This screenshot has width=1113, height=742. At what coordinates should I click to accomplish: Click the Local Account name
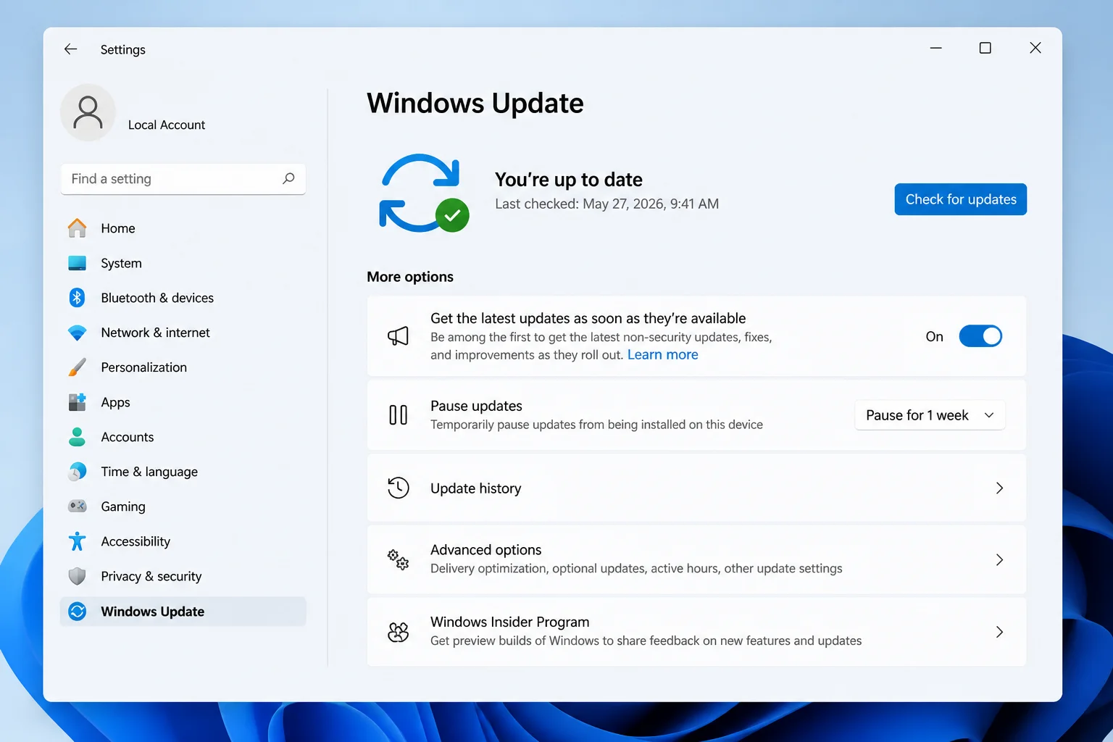[x=167, y=125]
